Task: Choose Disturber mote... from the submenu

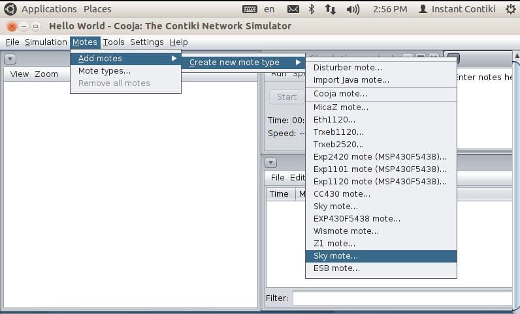Action: pyautogui.click(x=381, y=68)
